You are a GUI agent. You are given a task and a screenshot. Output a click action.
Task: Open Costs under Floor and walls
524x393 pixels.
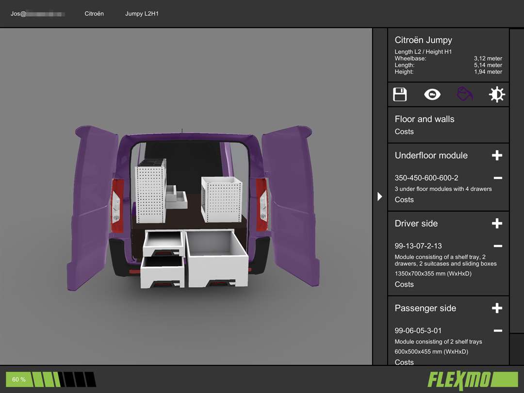pos(404,131)
